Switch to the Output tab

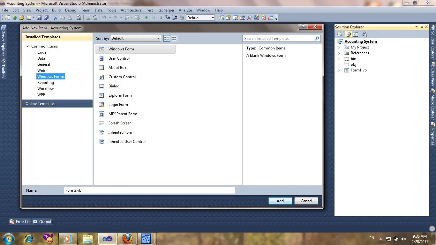(x=42, y=222)
